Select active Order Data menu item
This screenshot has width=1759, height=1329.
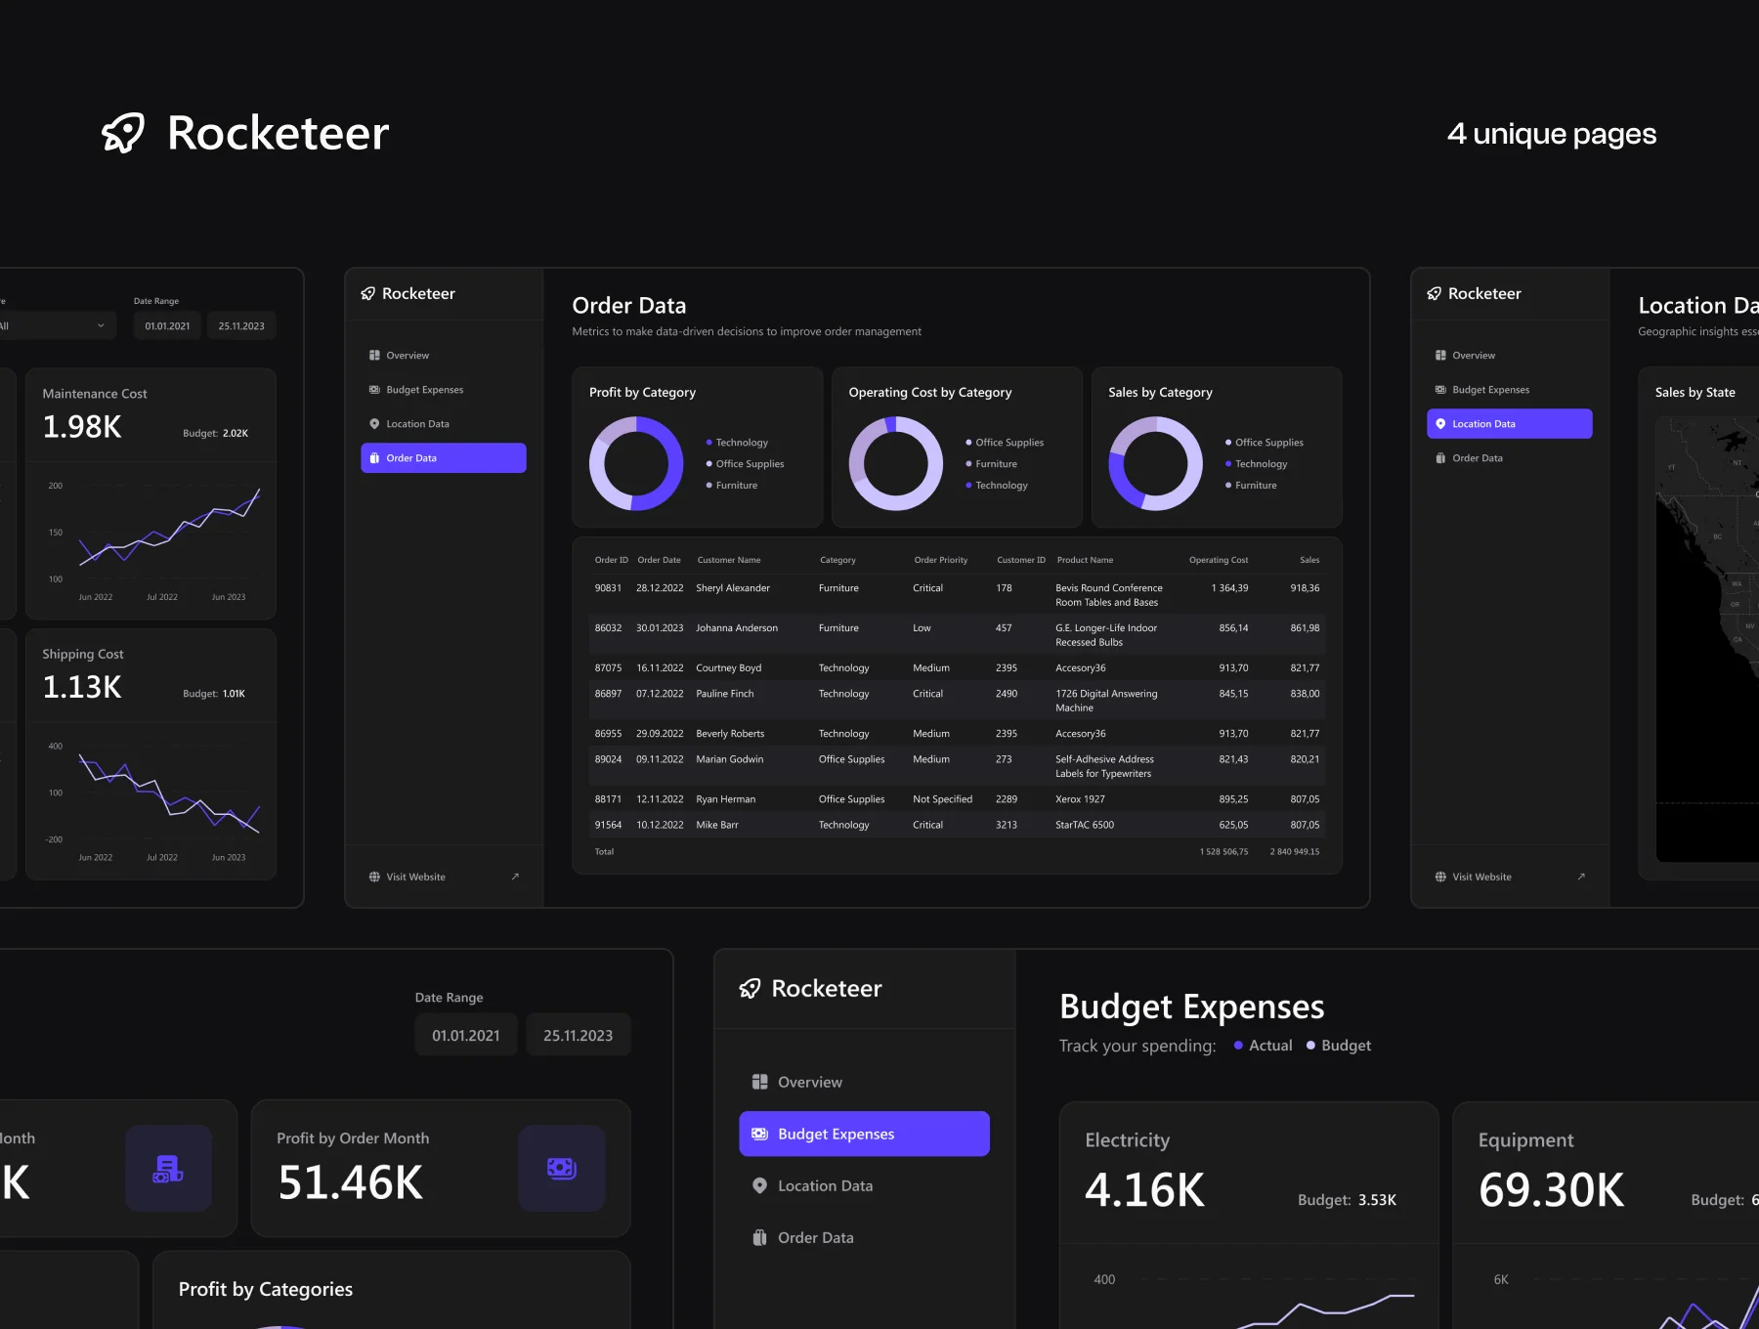(x=444, y=458)
